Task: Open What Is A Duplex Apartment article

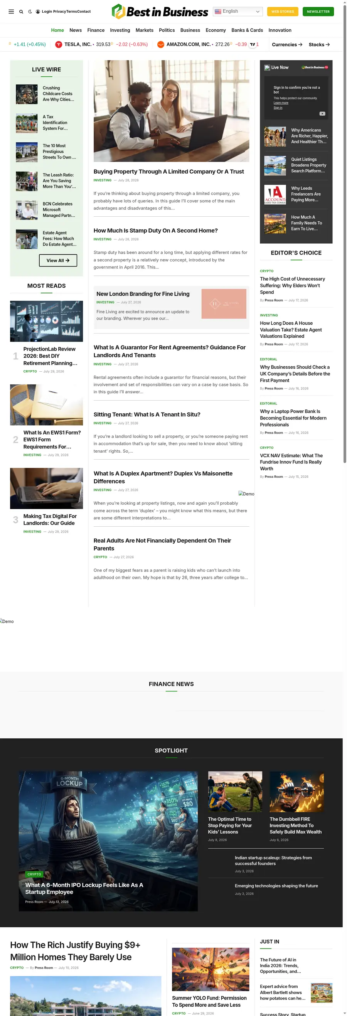Action: point(163,478)
